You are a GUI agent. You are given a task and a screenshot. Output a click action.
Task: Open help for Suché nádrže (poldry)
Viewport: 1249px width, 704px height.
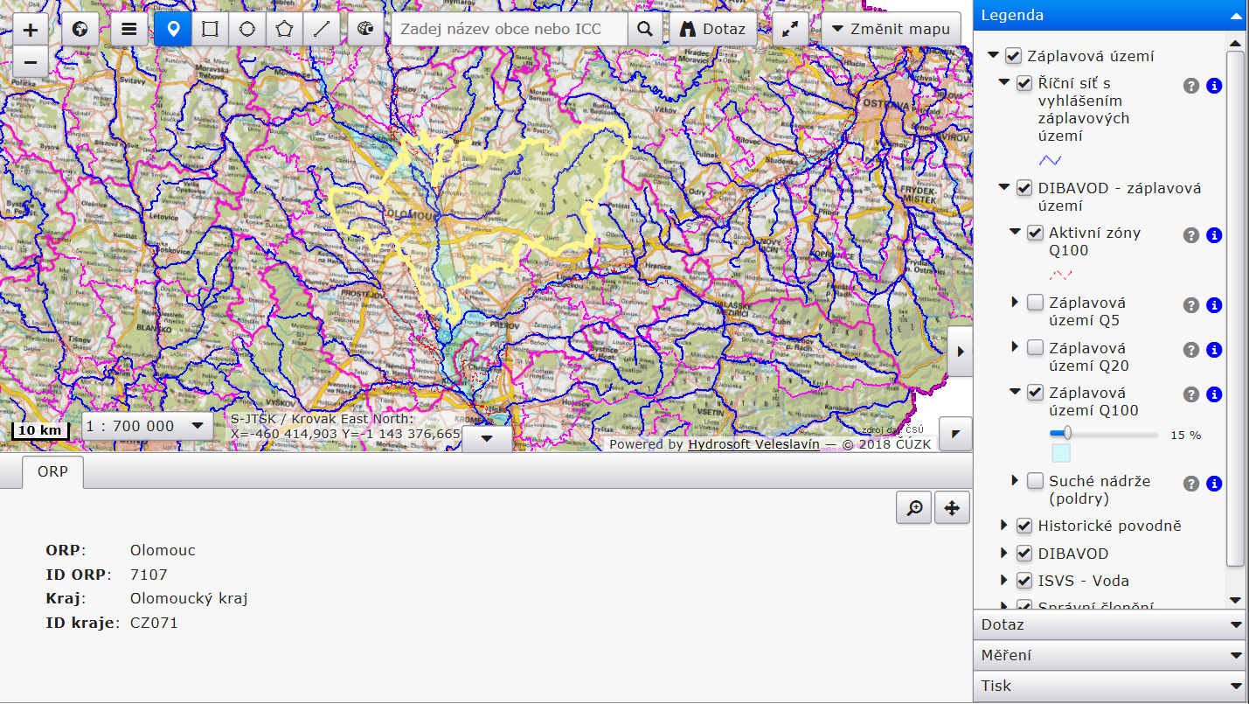[1190, 484]
